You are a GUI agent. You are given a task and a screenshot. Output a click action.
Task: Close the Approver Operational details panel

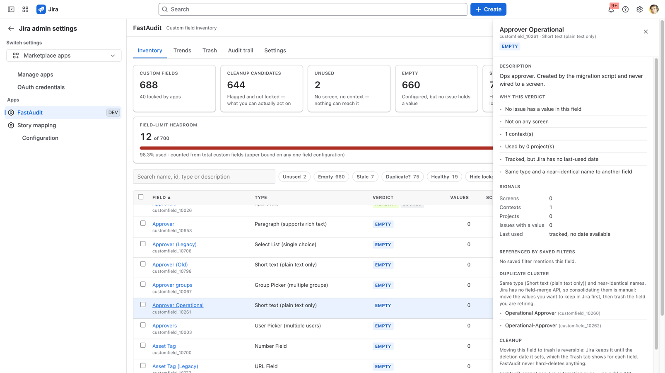point(646,31)
